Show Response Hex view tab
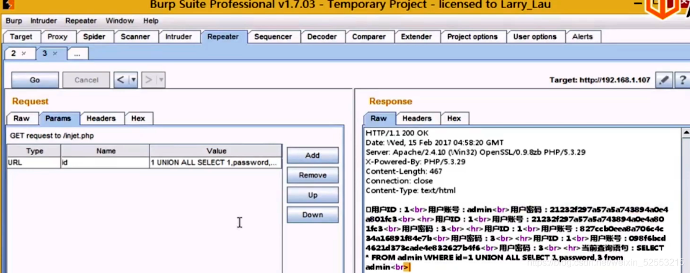The height and width of the screenshot is (273, 690). coord(454,118)
